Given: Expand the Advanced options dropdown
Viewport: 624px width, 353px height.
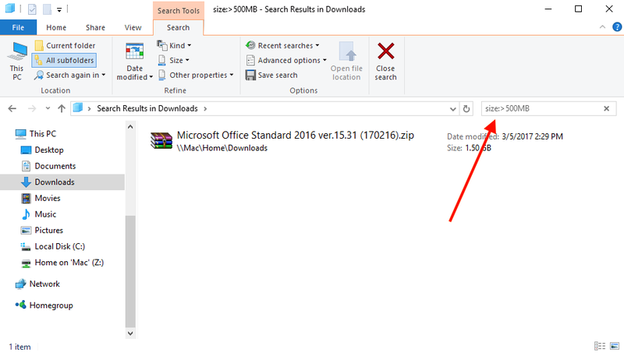Looking at the screenshot, I should 284,60.
